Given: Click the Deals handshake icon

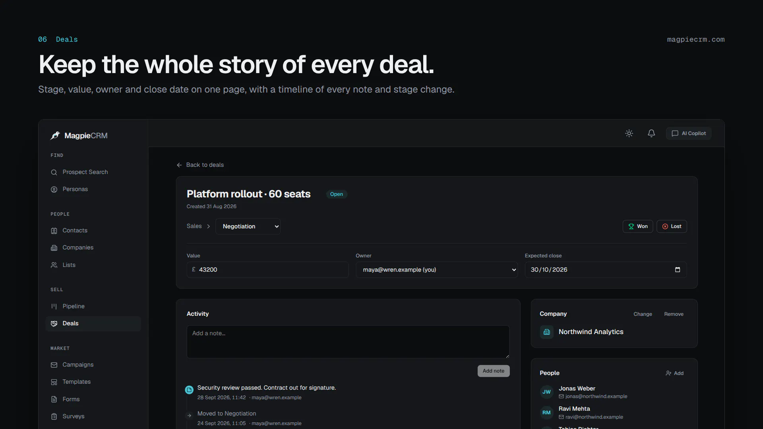Looking at the screenshot, I should tap(54, 323).
